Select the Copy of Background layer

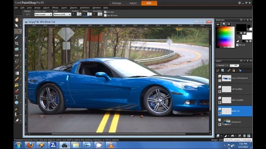point(235,78)
